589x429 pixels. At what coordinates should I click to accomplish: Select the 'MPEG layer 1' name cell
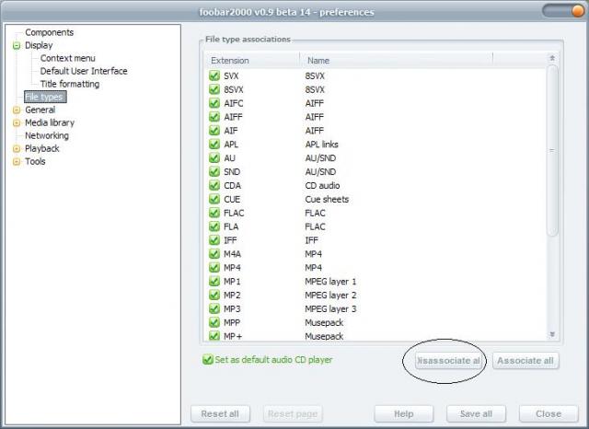tap(330, 282)
